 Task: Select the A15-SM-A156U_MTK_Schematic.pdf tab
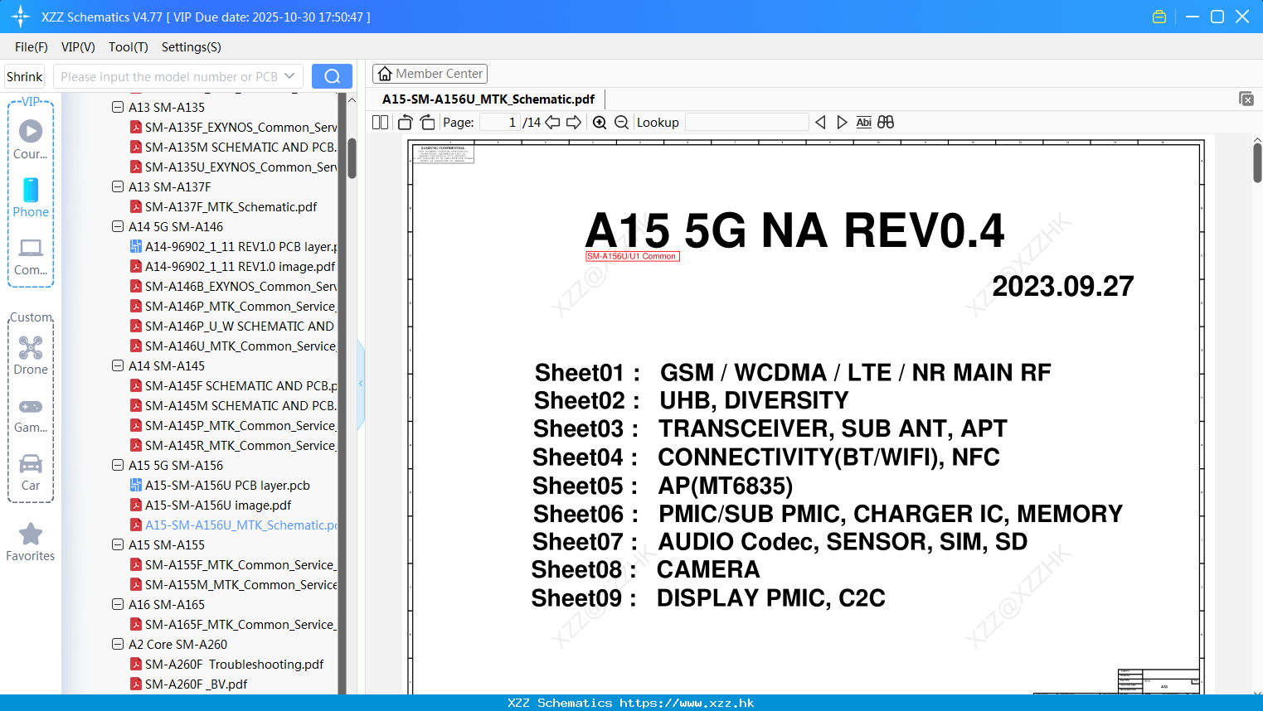488,99
